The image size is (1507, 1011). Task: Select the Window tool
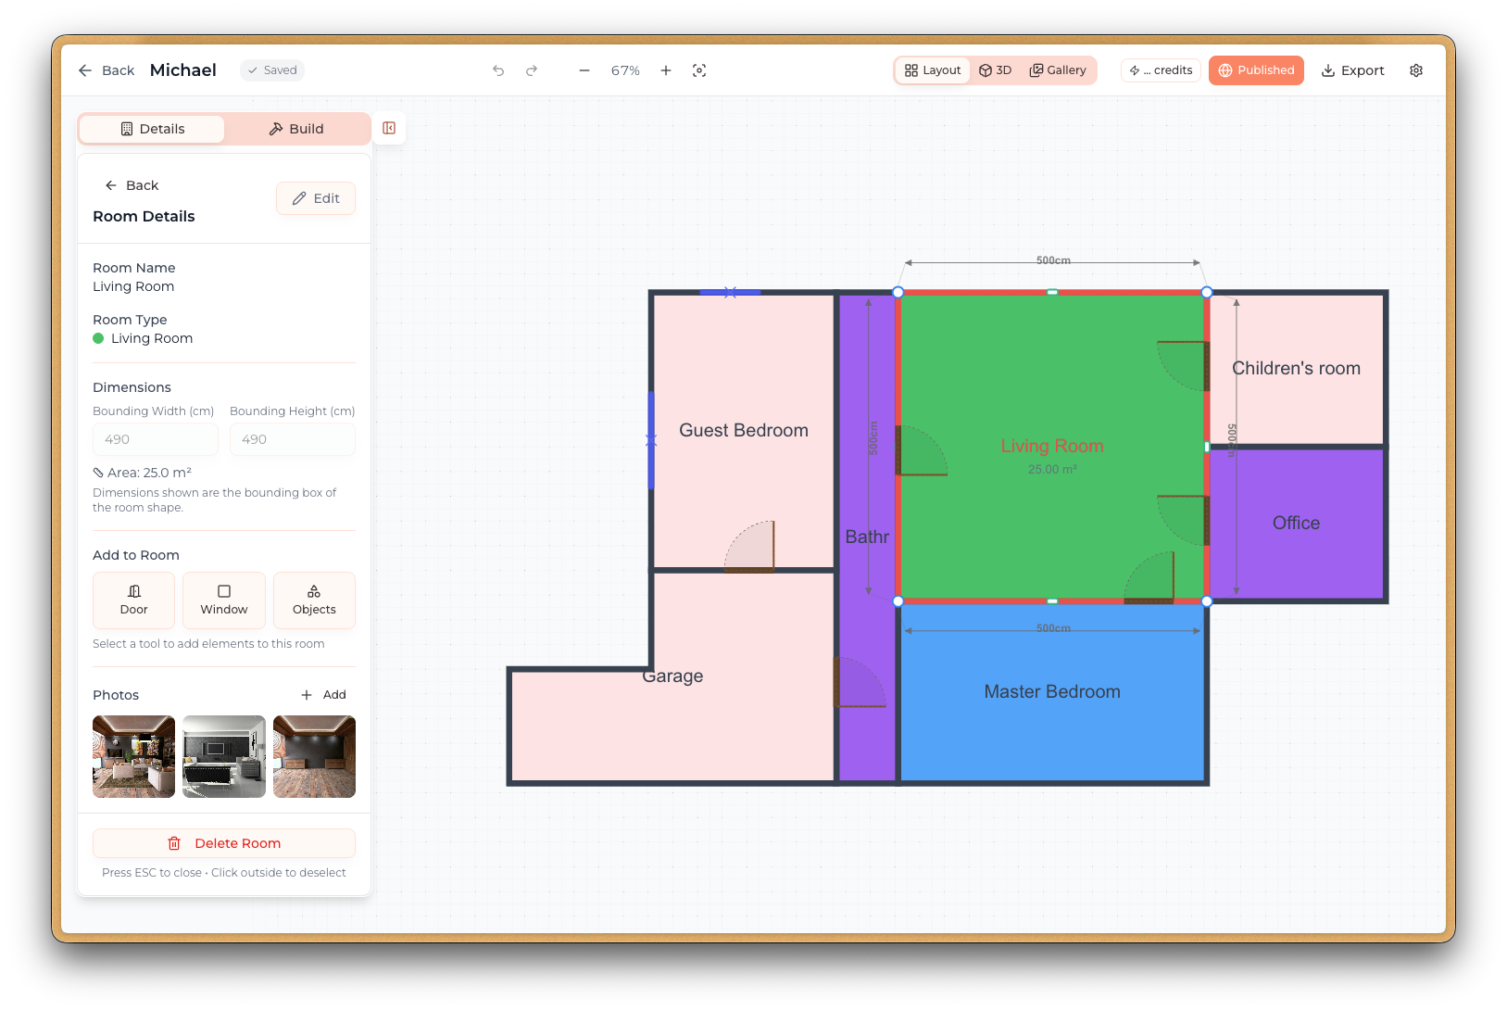[x=223, y=600]
